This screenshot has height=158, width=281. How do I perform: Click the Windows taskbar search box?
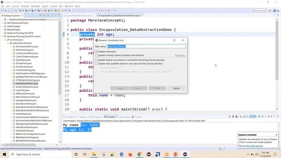click(x=40, y=154)
